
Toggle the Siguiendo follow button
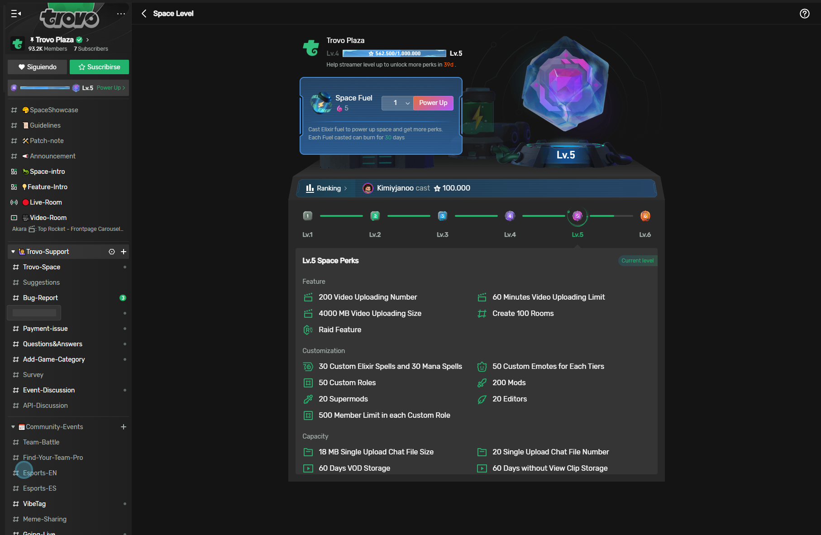(37, 67)
